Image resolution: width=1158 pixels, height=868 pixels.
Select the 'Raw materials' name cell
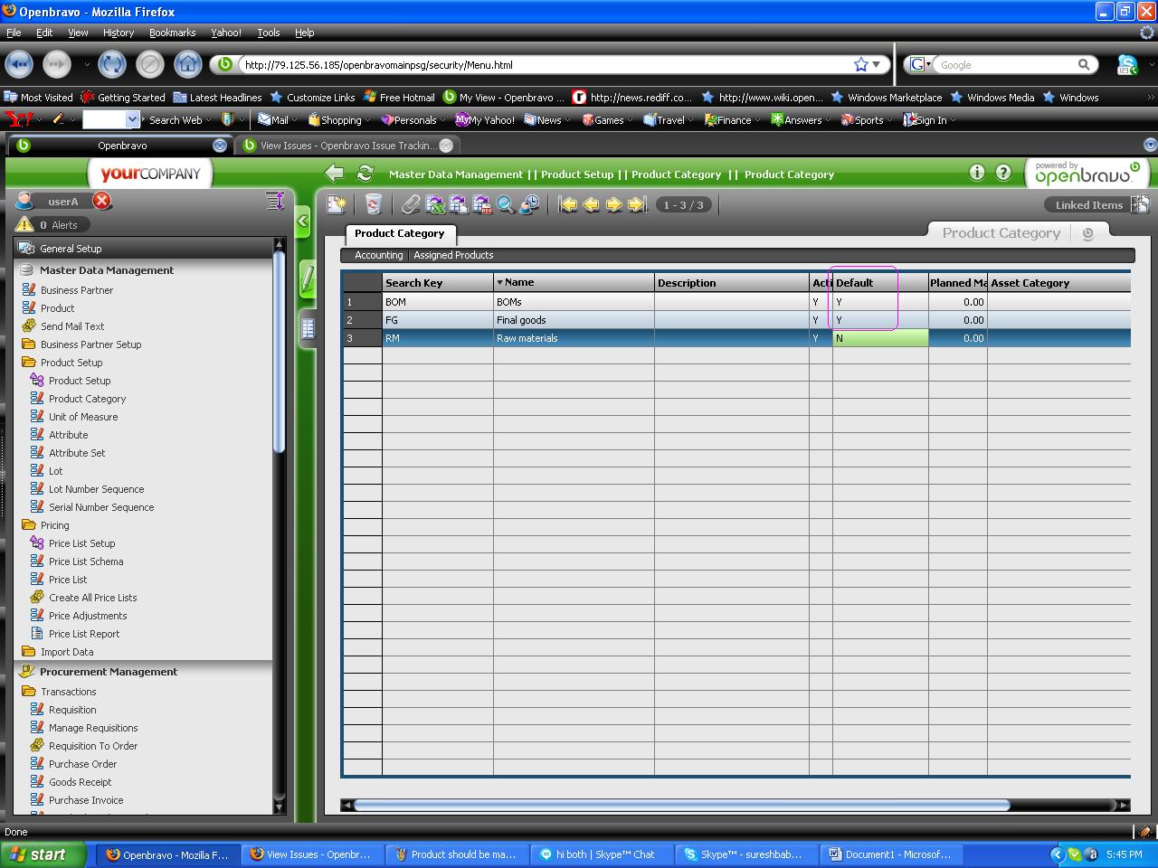[x=574, y=338]
